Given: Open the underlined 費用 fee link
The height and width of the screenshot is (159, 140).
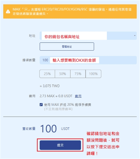Looking at the screenshot, I should coord(78,96).
